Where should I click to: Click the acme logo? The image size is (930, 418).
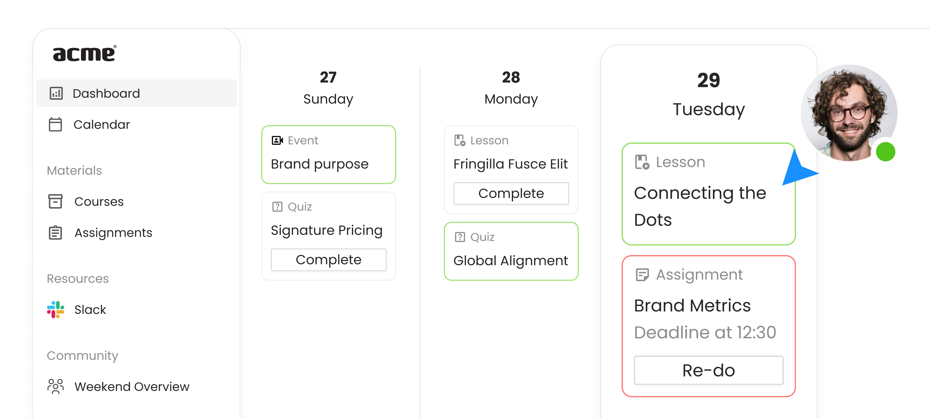click(85, 53)
